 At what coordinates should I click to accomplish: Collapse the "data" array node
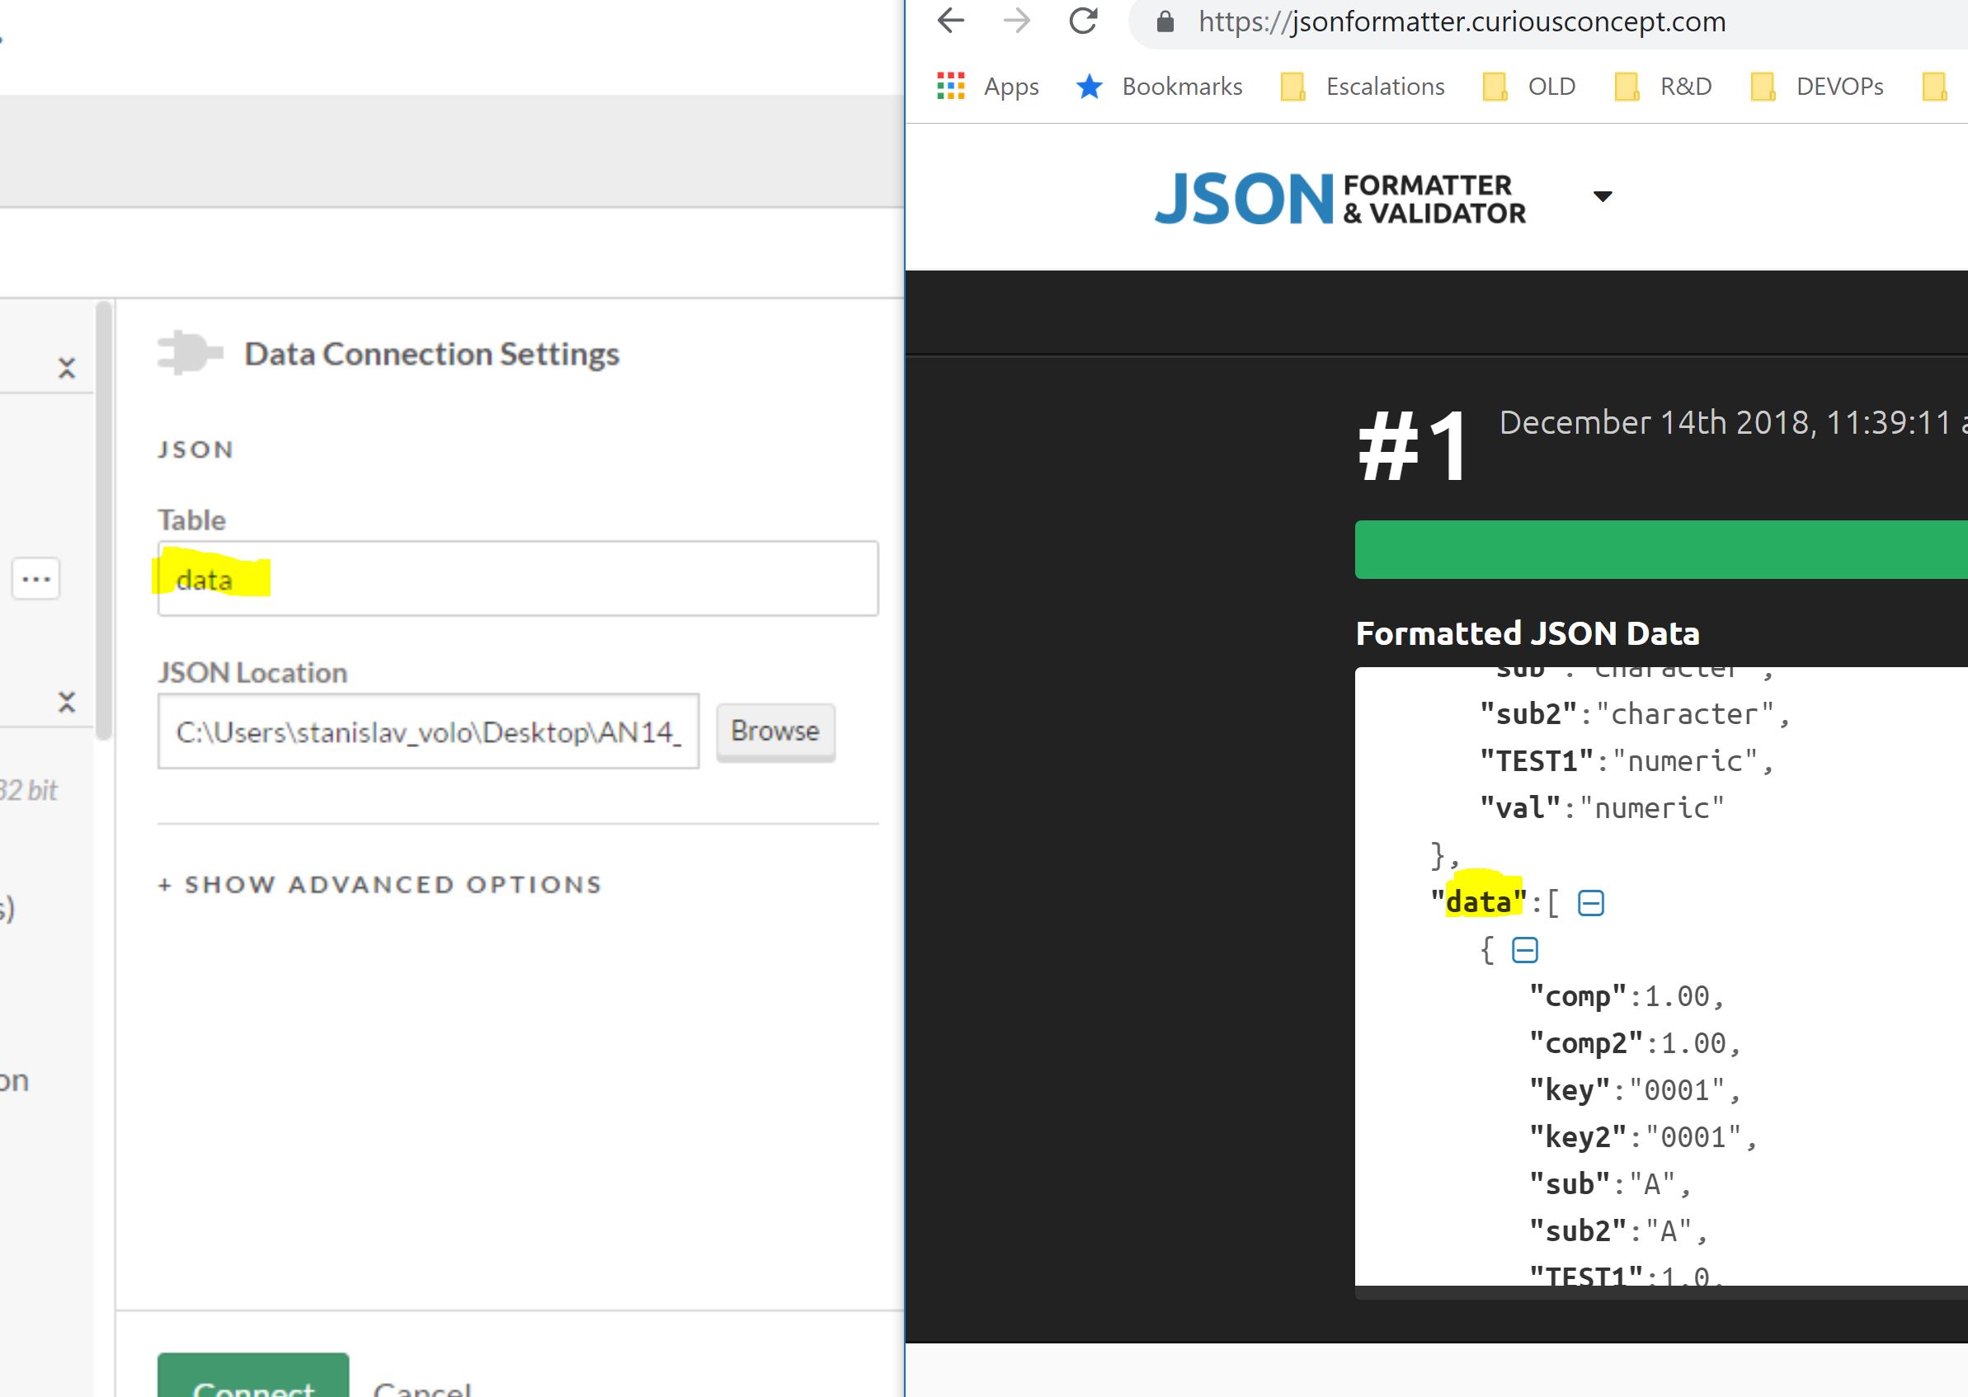click(1590, 903)
